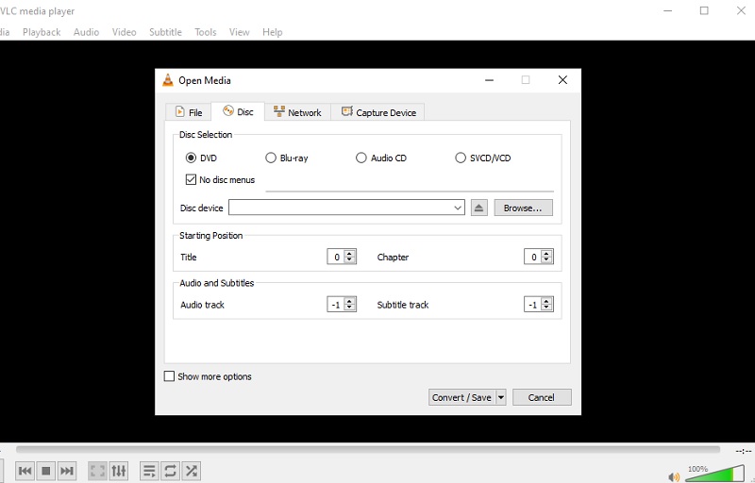This screenshot has height=483, width=755.
Task: Decrease the Chapter spinner value
Action: (x=546, y=260)
